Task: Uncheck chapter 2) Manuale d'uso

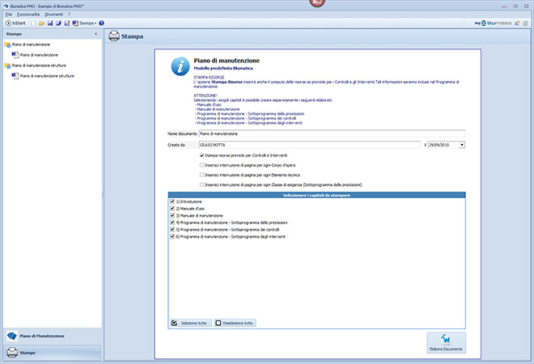Action: [x=172, y=209]
